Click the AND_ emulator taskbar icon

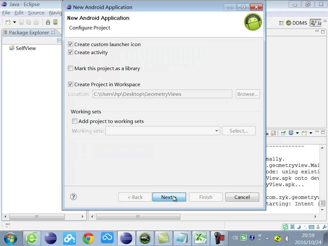coord(145,238)
